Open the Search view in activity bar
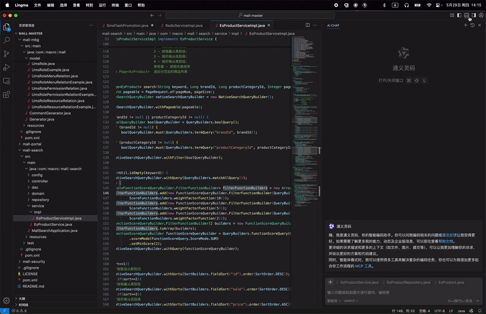The height and width of the screenshot is (314, 486). [7, 41]
